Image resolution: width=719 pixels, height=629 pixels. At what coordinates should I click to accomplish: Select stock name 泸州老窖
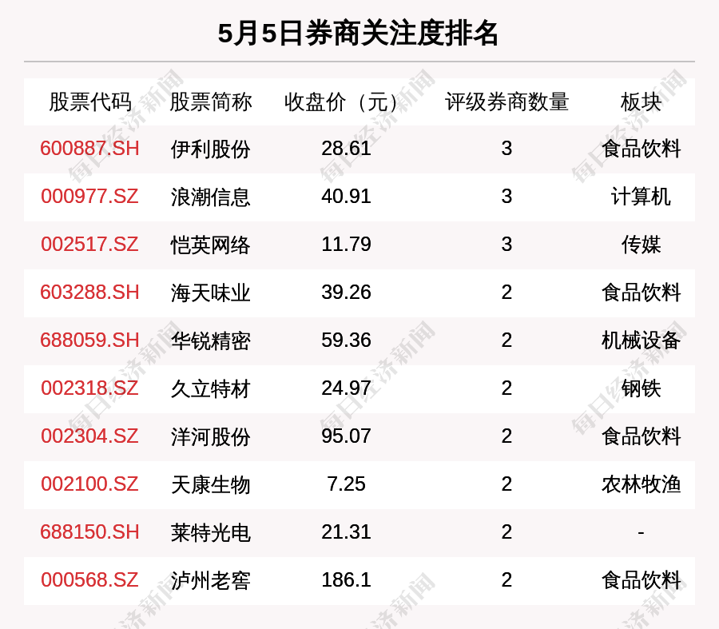(x=210, y=581)
